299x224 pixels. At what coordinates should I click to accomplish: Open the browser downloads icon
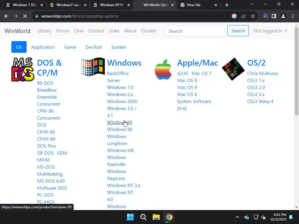(265, 16)
